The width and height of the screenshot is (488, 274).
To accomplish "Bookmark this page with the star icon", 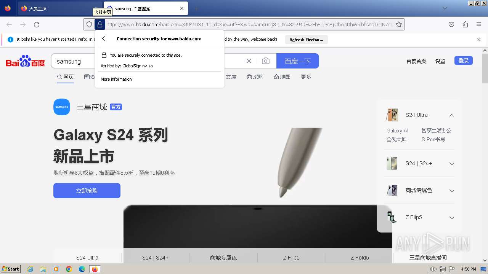I will click(x=399, y=24).
